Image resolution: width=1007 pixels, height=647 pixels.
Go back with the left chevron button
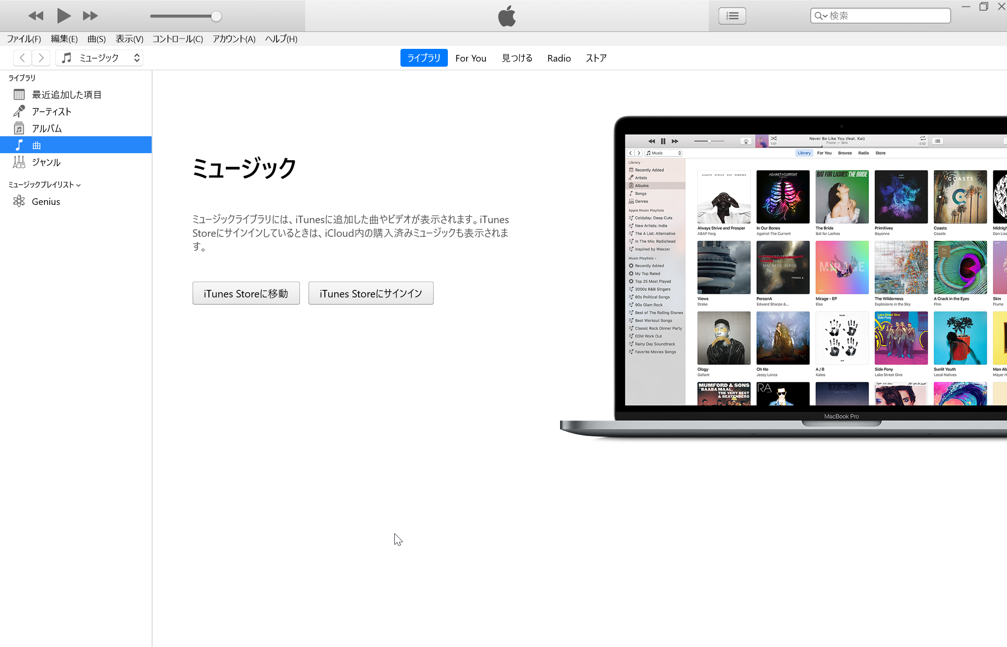pyautogui.click(x=23, y=58)
